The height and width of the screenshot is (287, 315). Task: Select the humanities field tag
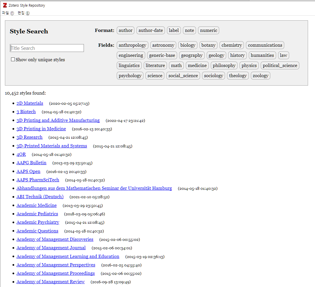coord(262,55)
